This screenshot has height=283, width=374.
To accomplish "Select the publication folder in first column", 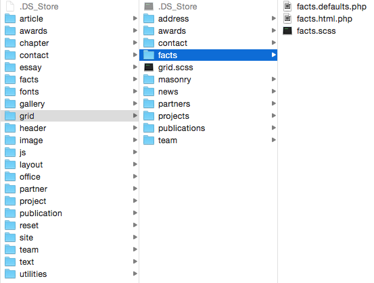I will (70, 213).
